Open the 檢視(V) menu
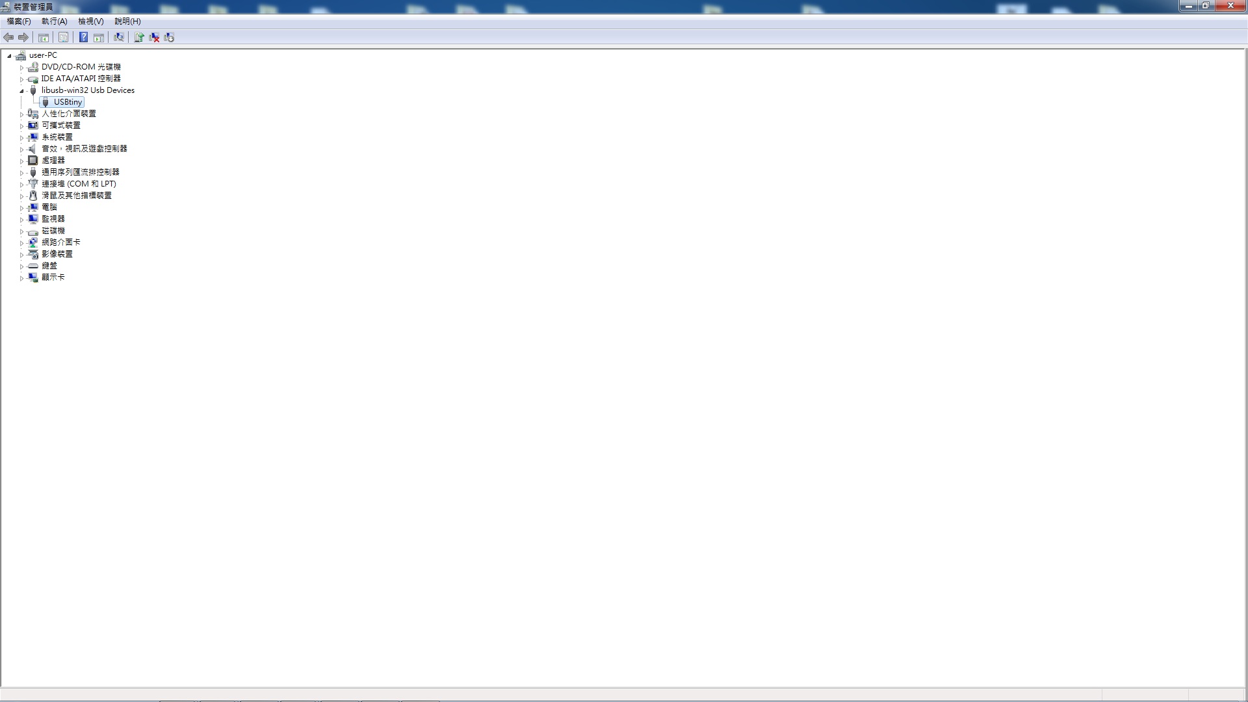 coord(91,21)
